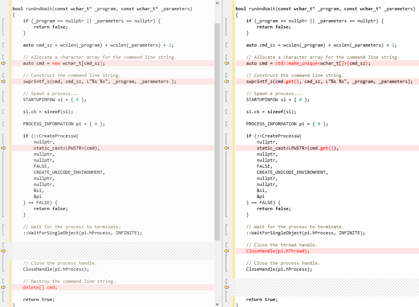Viewport: 419px width, 307px height.
Task: Click left-arrow beside right empty hatched block
Action: click(227, 287)
